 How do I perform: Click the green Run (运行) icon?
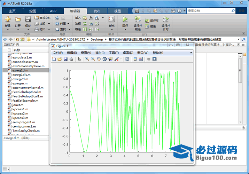pos(125,19)
